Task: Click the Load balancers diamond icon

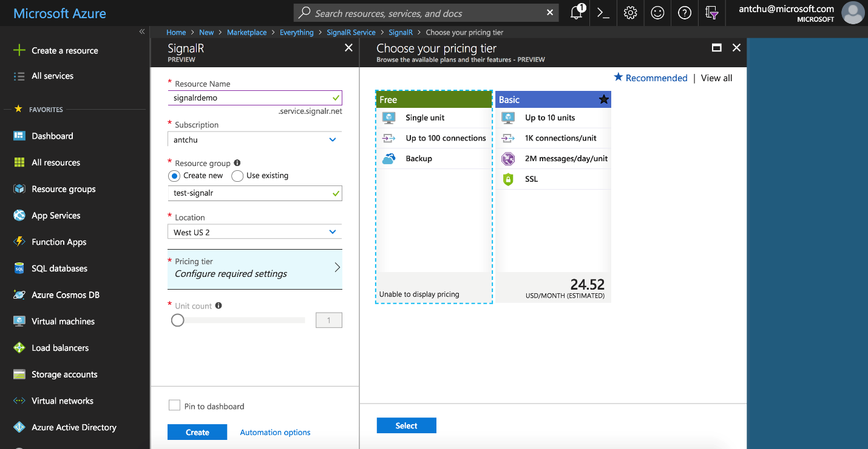Action: click(19, 348)
